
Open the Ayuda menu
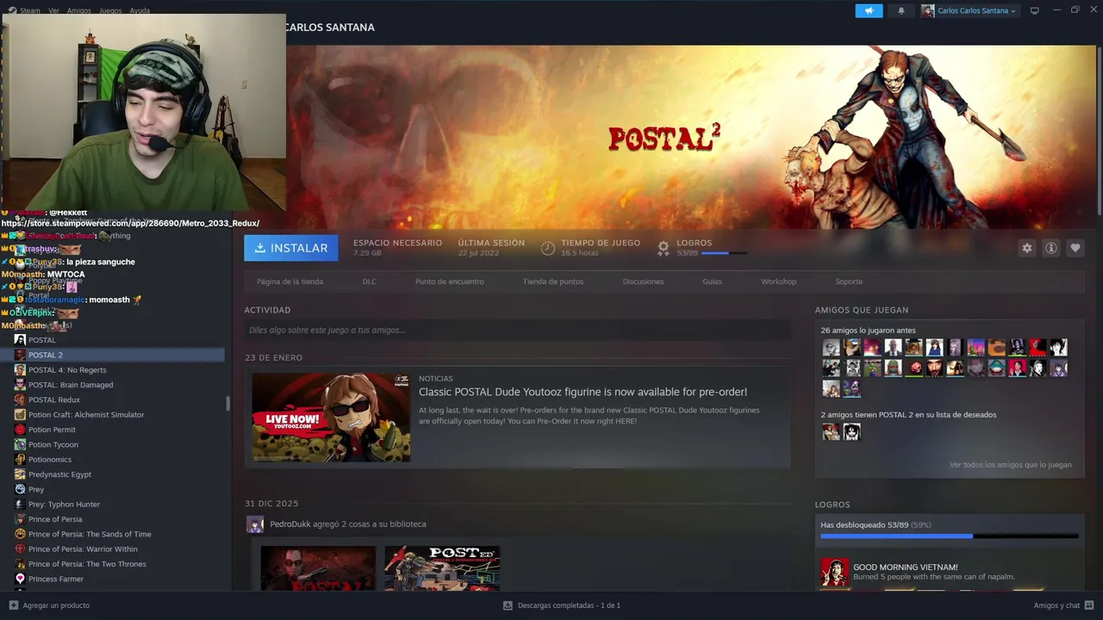[x=139, y=10]
